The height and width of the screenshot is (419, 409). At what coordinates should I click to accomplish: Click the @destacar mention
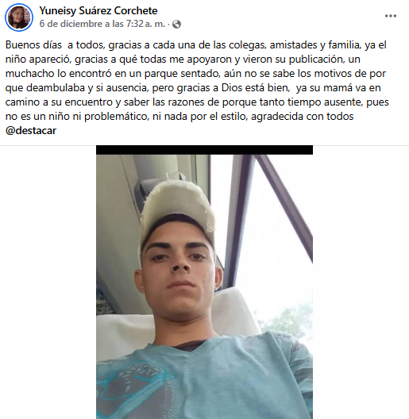[31, 131]
